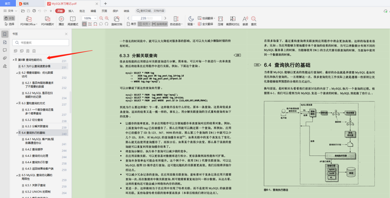
Task: Click the PDF转图片 icon
Action: (47, 21)
